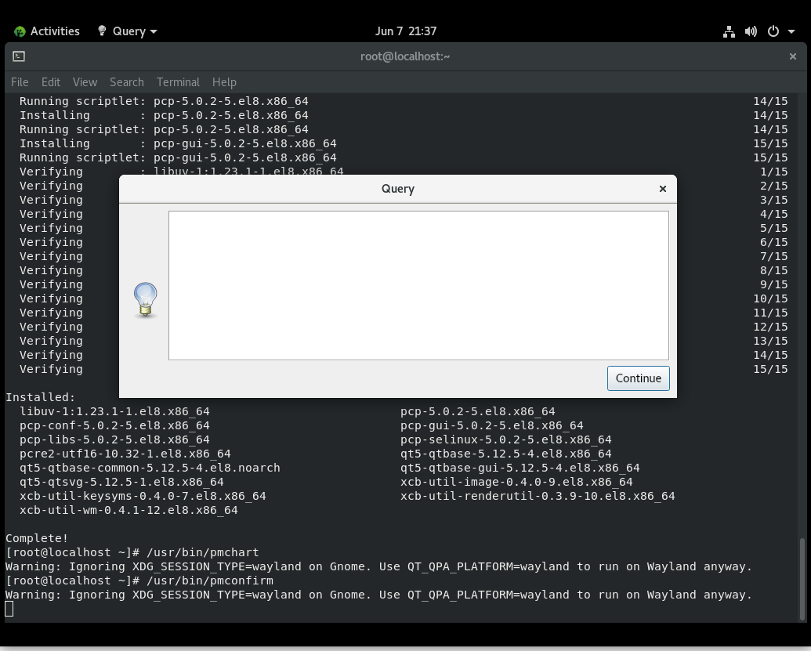Screen dimensions: 811x651
Task: Open the Terminal menu
Action: 178,82
